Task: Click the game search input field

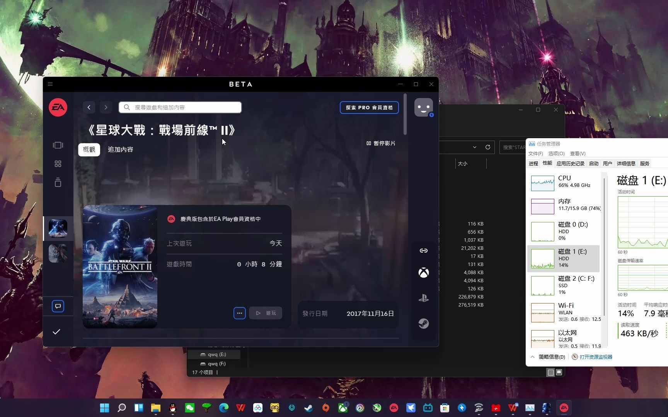Action: [180, 107]
